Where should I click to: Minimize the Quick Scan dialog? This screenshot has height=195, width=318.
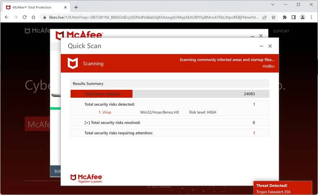(x=261, y=46)
